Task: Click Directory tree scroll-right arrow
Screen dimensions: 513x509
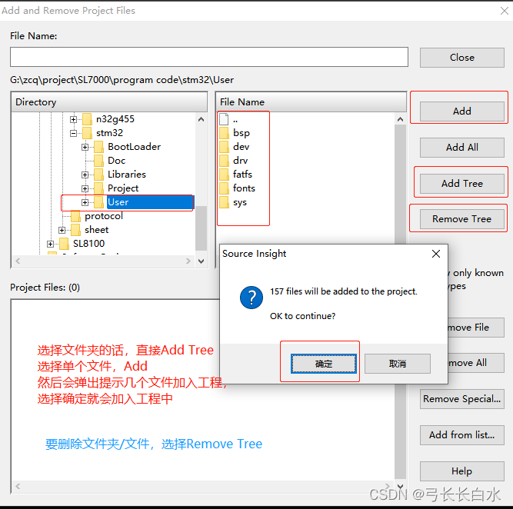Action: click(188, 261)
